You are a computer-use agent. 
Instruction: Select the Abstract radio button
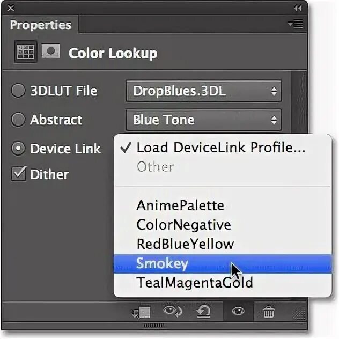pos(18,120)
